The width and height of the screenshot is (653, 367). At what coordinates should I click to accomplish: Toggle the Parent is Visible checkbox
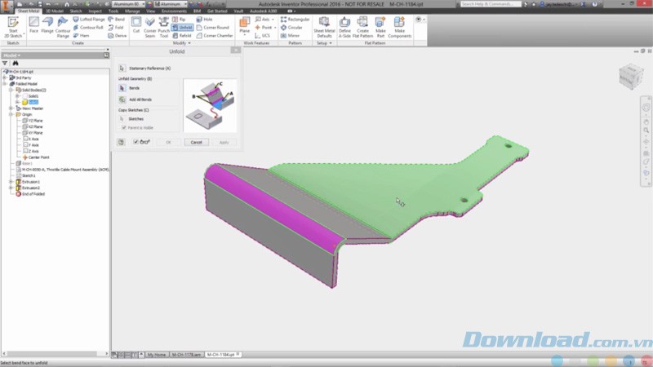[x=123, y=127]
